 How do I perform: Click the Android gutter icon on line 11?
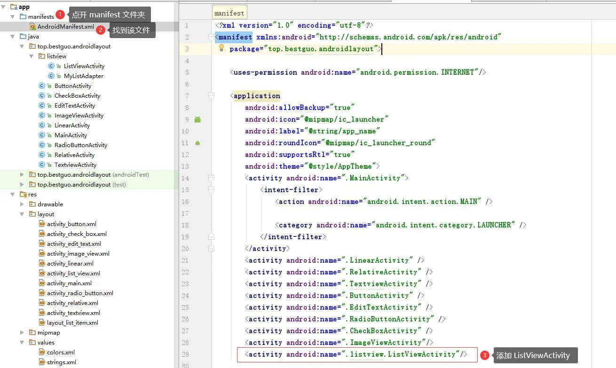pos(197,143)
